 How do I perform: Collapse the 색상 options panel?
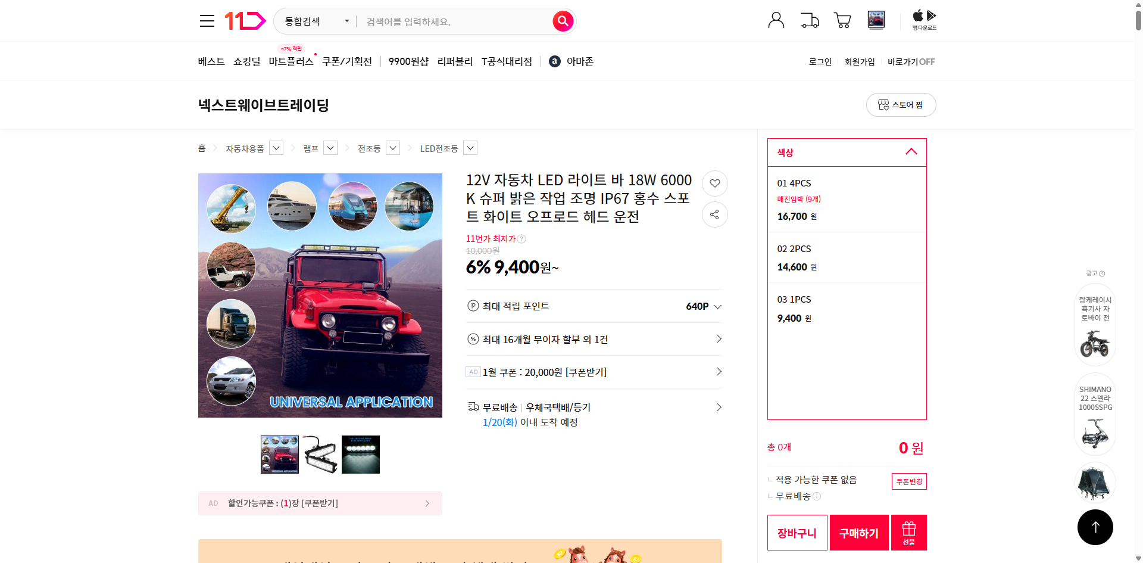coord(911,152)
